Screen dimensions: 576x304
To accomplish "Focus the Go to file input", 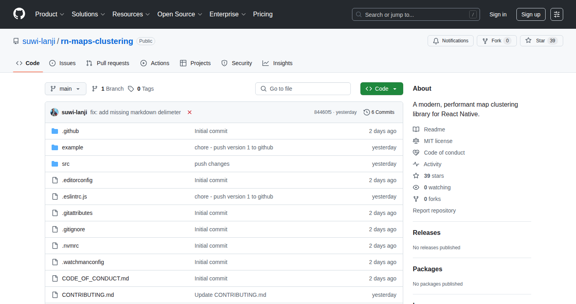I will tap(303, 89).
